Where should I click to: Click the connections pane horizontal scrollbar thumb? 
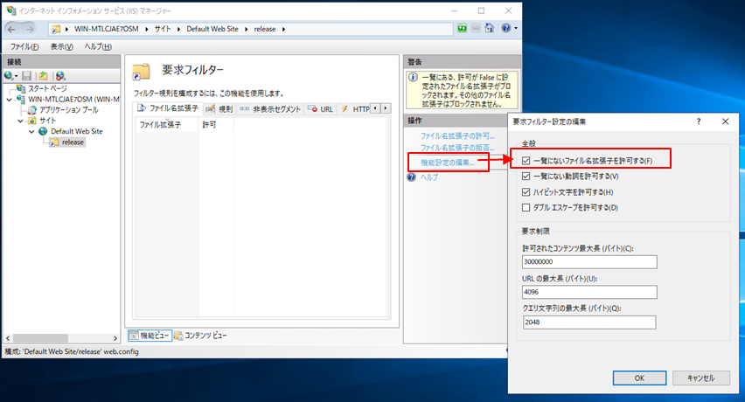click(40, 338)
